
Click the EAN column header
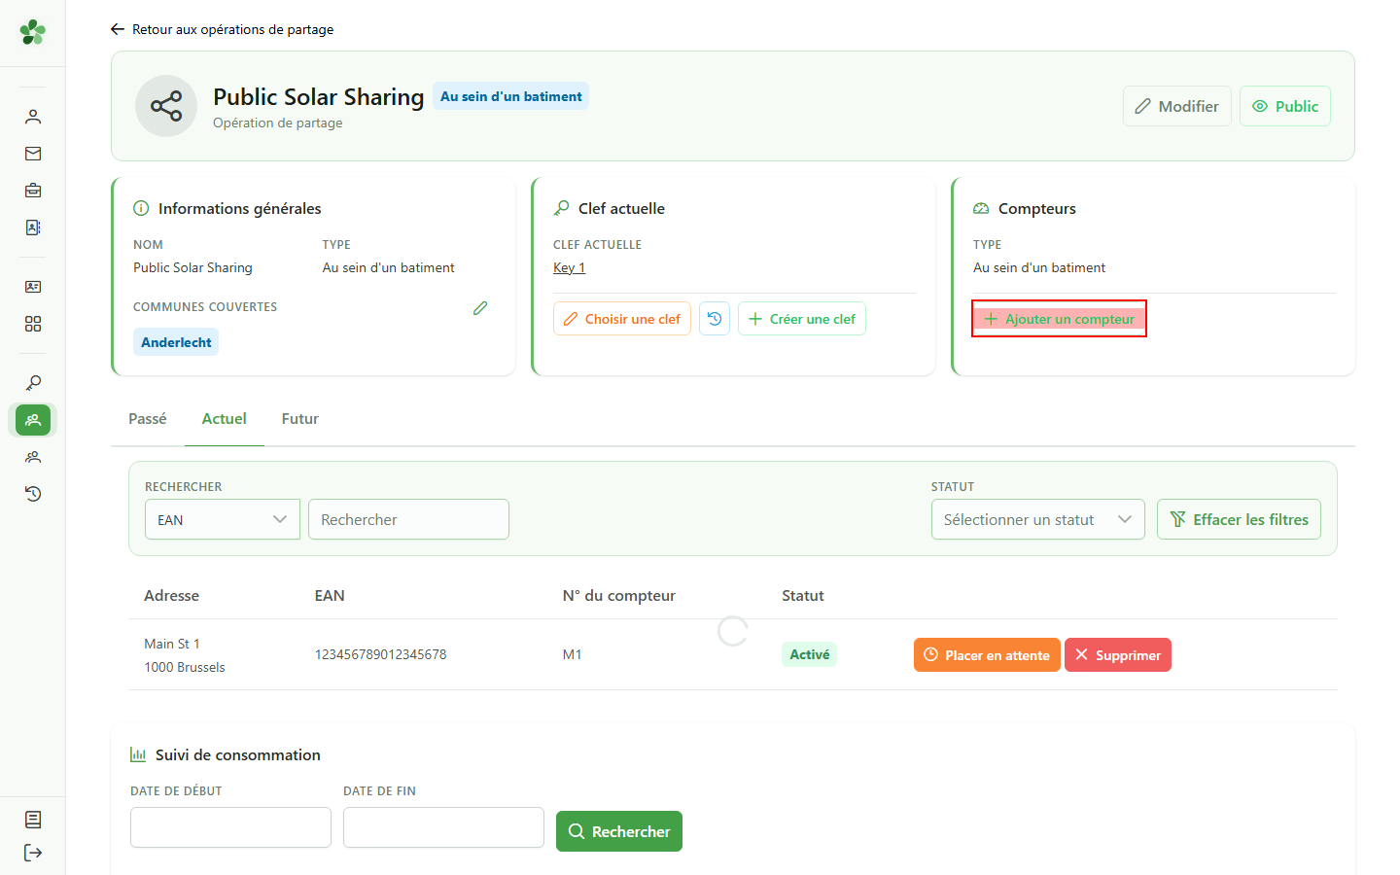(330, 595)
